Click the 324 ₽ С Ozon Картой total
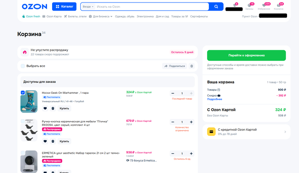The image size is (299, 173). point(280,110)
